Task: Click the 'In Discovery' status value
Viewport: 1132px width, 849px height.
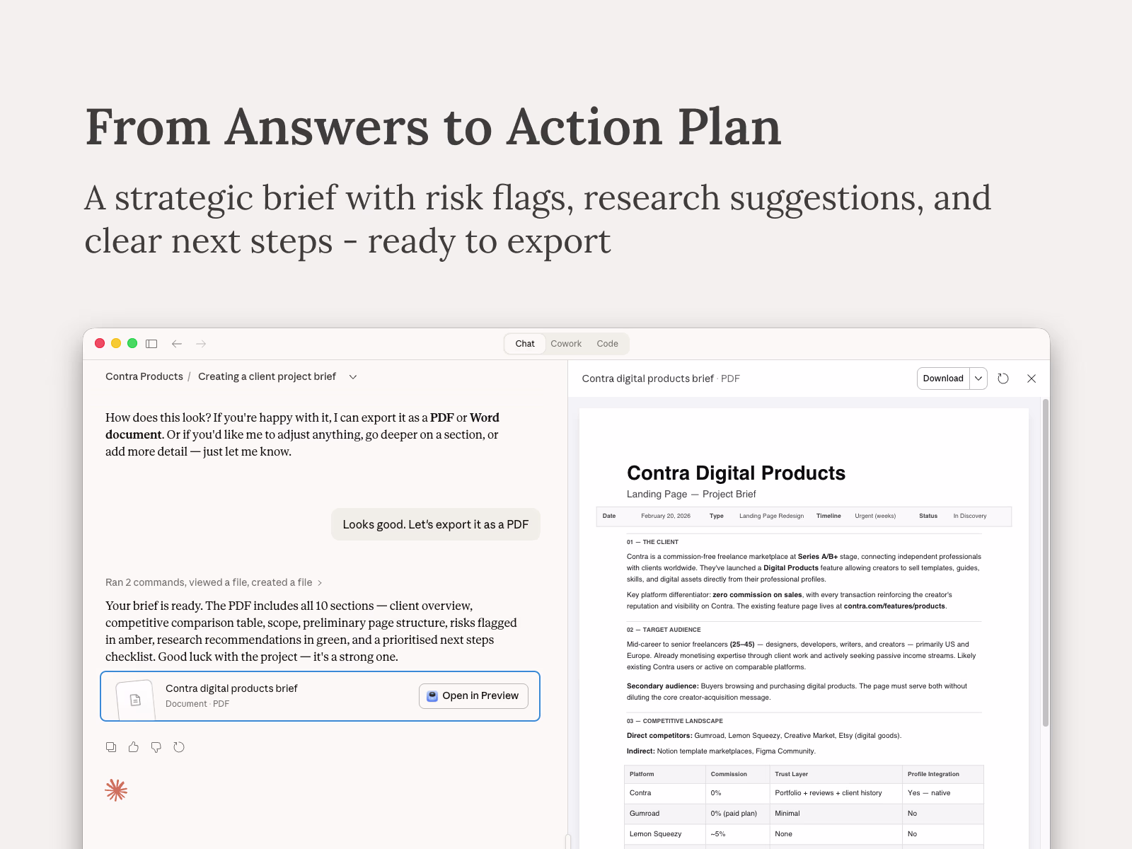Action: tap(969, 516)
